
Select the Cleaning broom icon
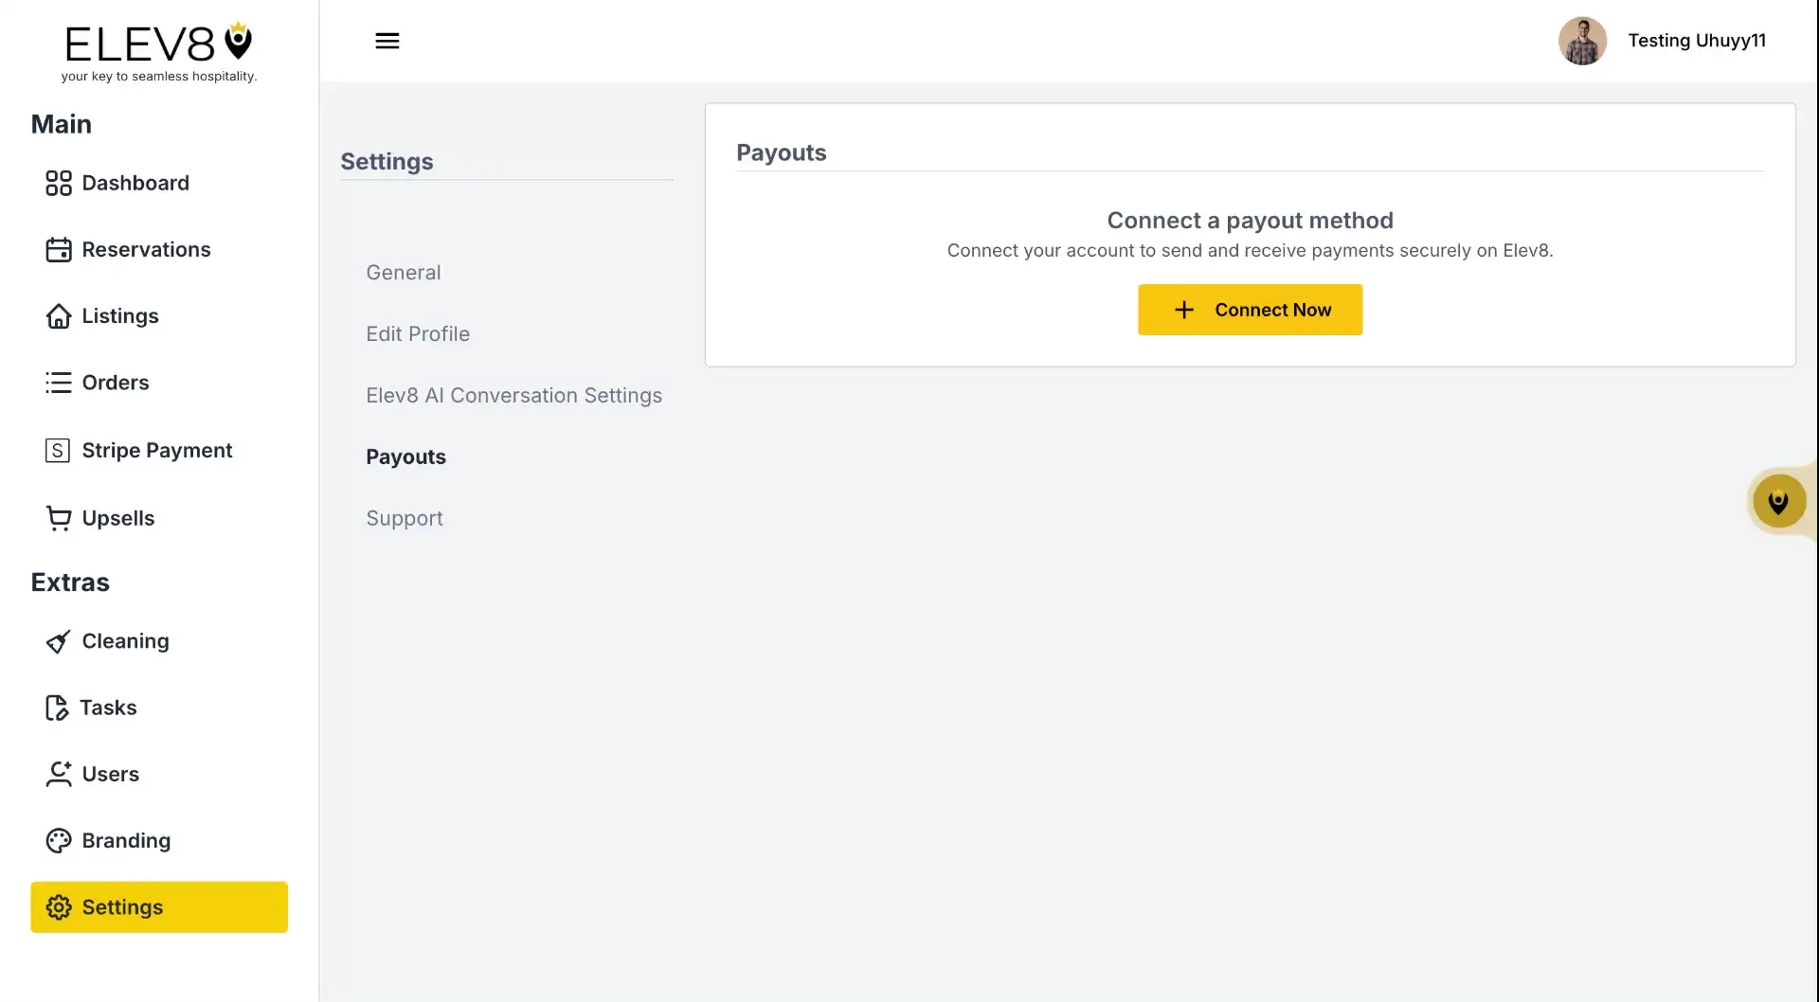58,641
